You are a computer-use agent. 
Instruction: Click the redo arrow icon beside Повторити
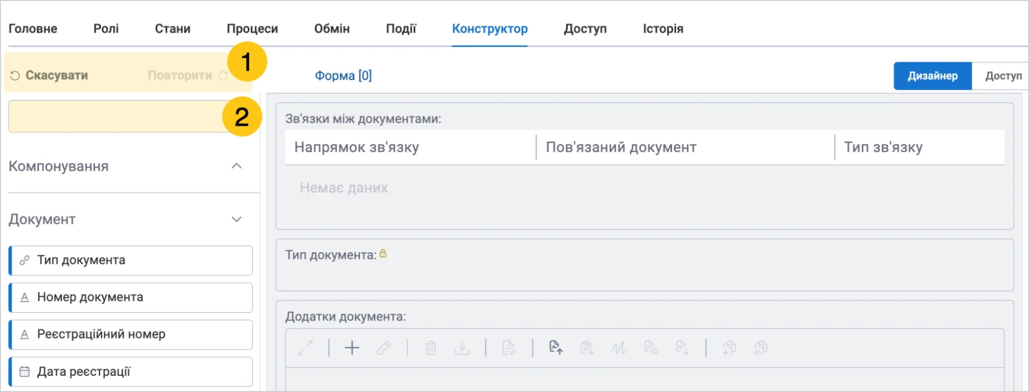(223, 76)
